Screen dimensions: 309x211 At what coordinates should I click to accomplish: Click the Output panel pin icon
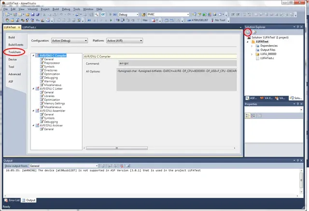(x=298, y=160)
